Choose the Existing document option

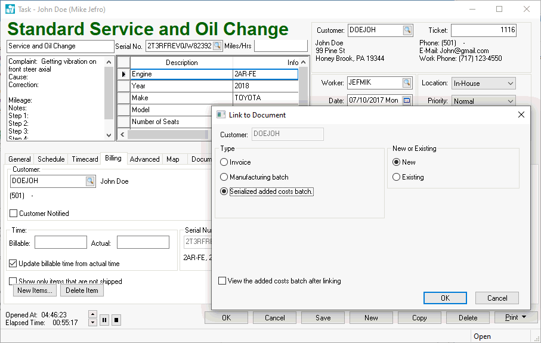(x=397, y=177)
